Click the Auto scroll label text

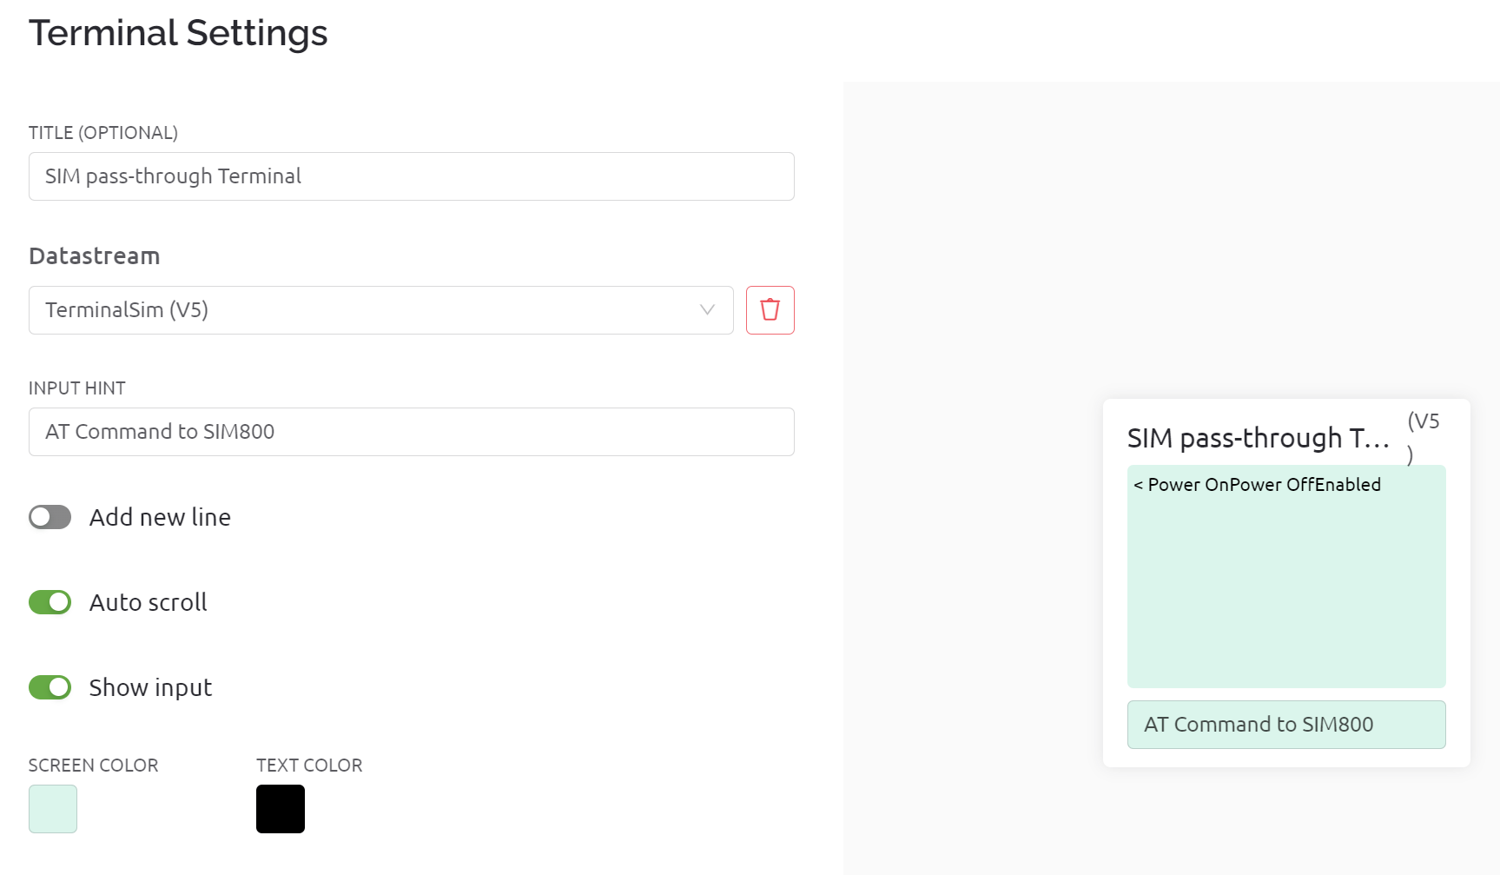[x=149, y=602]
